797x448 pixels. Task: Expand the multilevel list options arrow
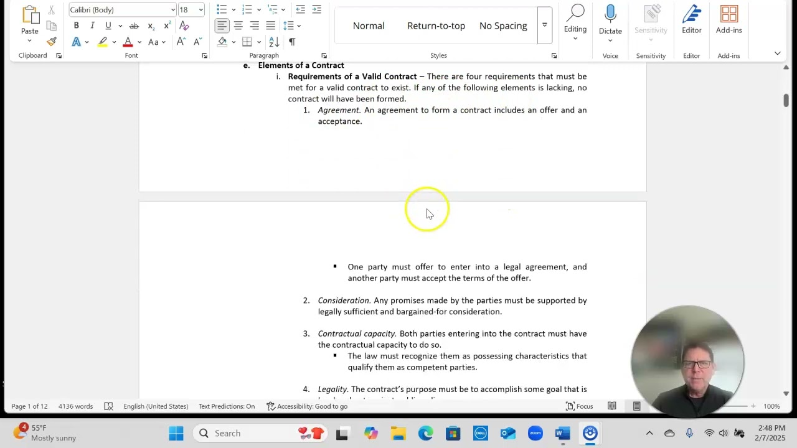coord(283,9)
